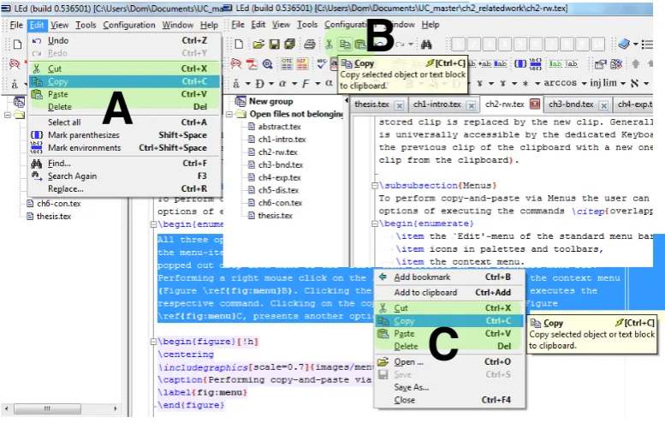This screenshot has width=665, height=423.
Task: Click the gray up arrow toolbar icon
Action: (635, 64)
